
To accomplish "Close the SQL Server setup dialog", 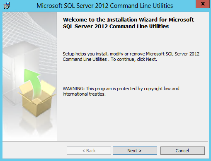I will coord(203,4).
